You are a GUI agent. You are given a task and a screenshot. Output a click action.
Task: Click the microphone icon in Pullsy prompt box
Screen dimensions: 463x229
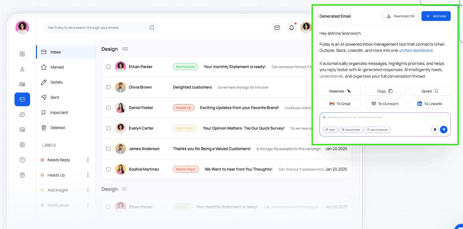pyautogui.click(x=435, y=129)
